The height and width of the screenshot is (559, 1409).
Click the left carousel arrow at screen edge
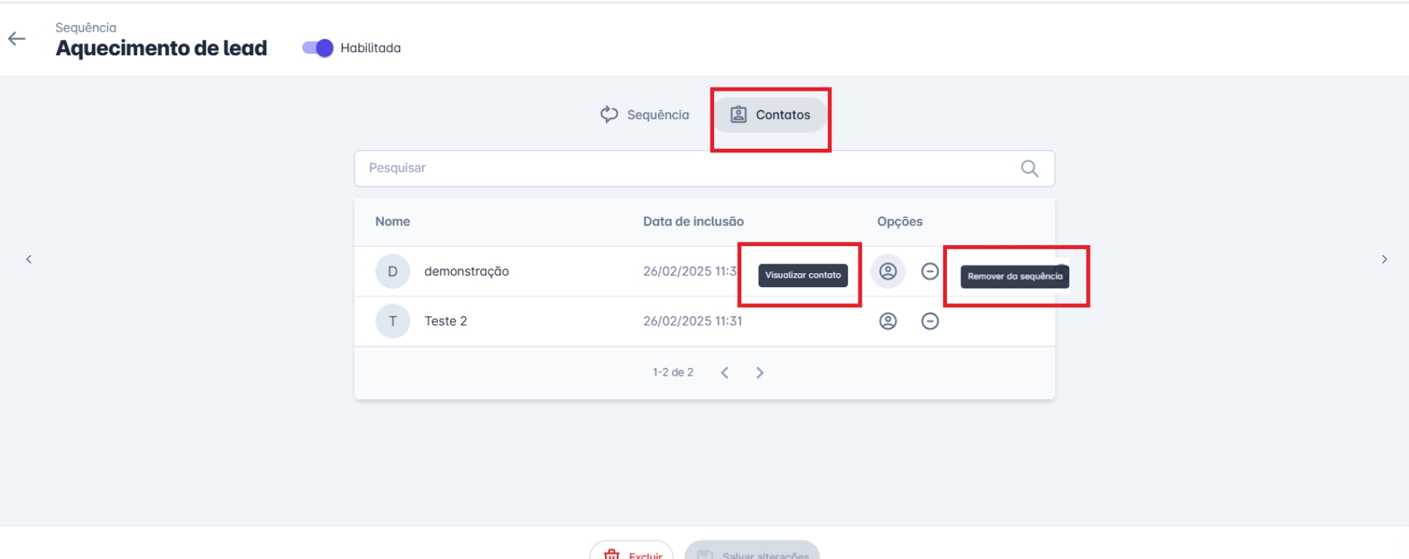click(x=29, y=259)
